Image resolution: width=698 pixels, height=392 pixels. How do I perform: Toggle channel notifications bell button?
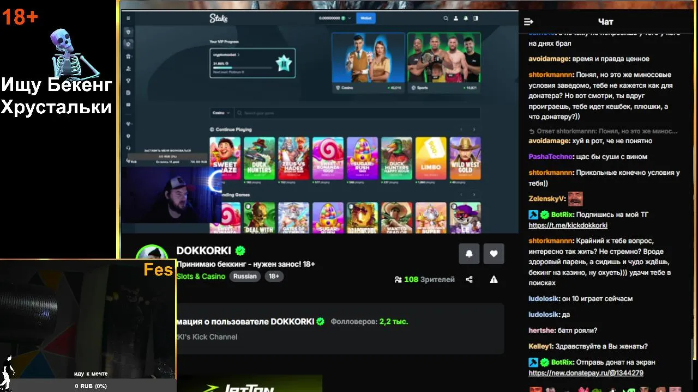pos(469,254)
